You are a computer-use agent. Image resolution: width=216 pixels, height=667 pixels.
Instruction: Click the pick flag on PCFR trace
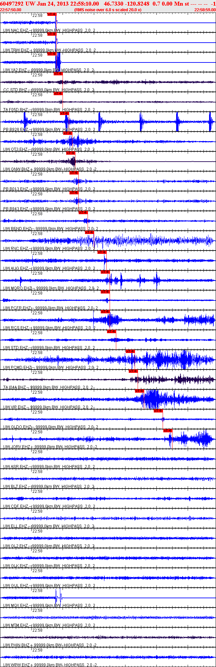pyautogui.click(x=105, y=292)
